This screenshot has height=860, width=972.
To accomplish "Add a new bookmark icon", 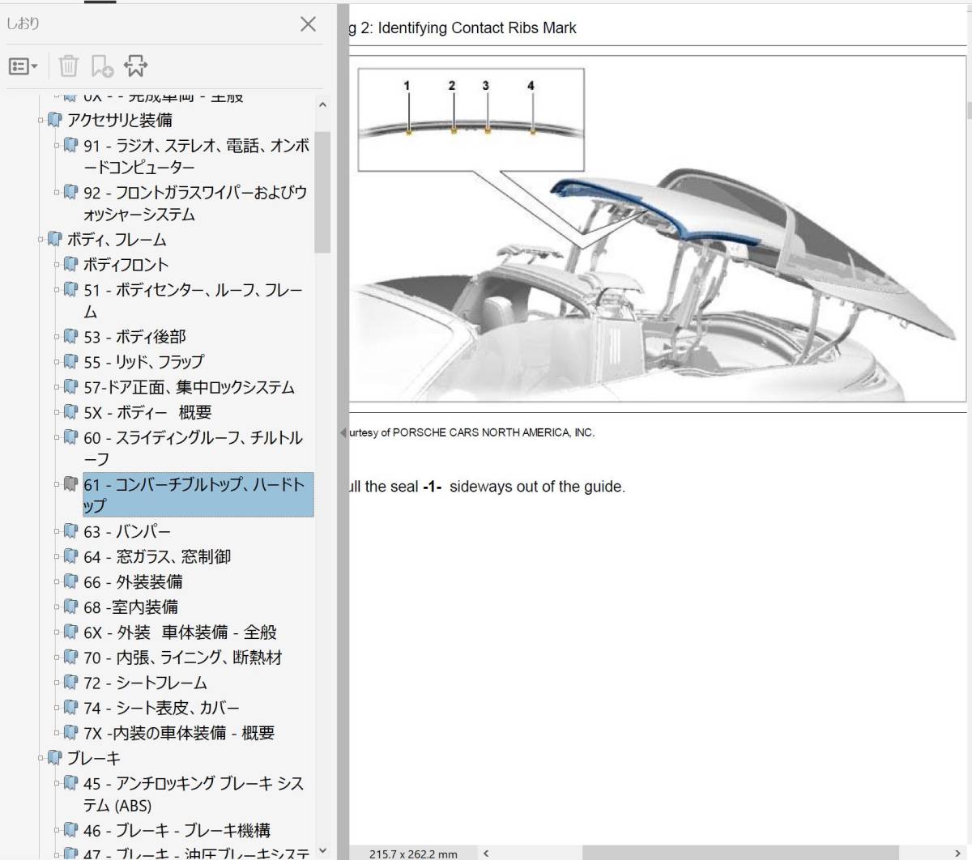I will click(102, 66).
